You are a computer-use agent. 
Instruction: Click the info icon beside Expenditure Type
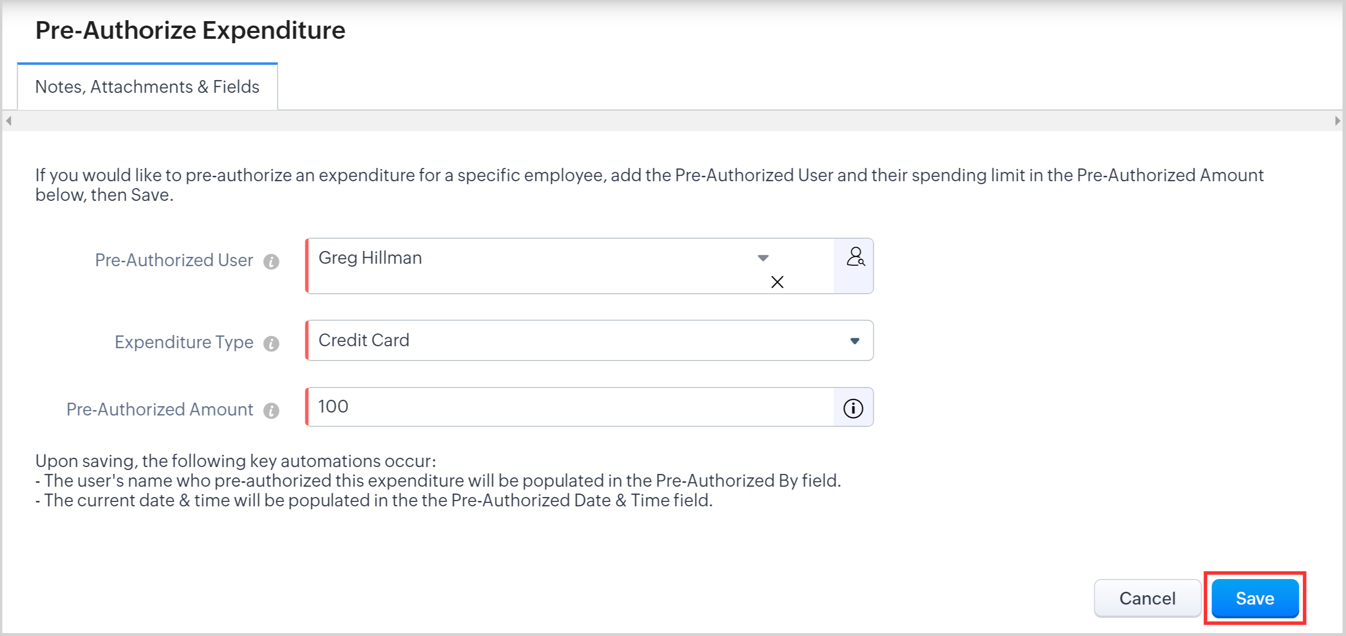(x=271, y=343)
